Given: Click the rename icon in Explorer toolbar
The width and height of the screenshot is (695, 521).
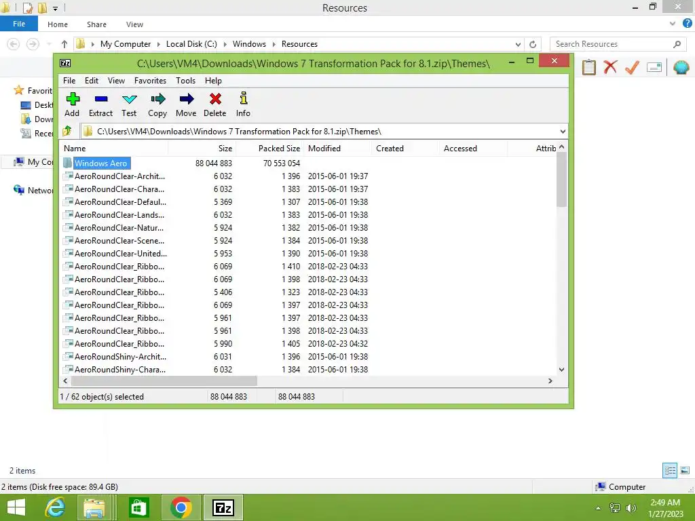Looking at the screenshot, I should [654, 67].
